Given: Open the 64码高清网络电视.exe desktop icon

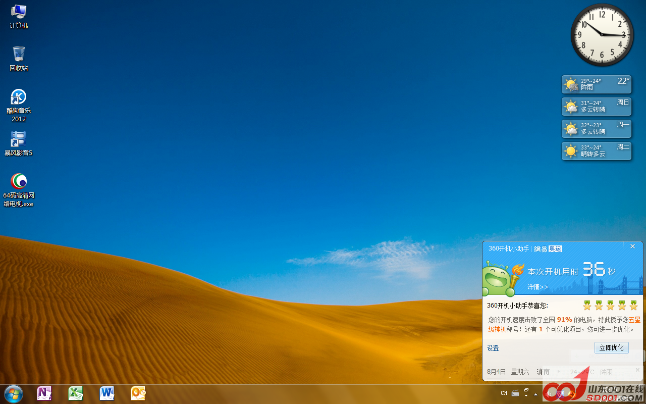Looking at the screenshot, I should coord(19,189).
